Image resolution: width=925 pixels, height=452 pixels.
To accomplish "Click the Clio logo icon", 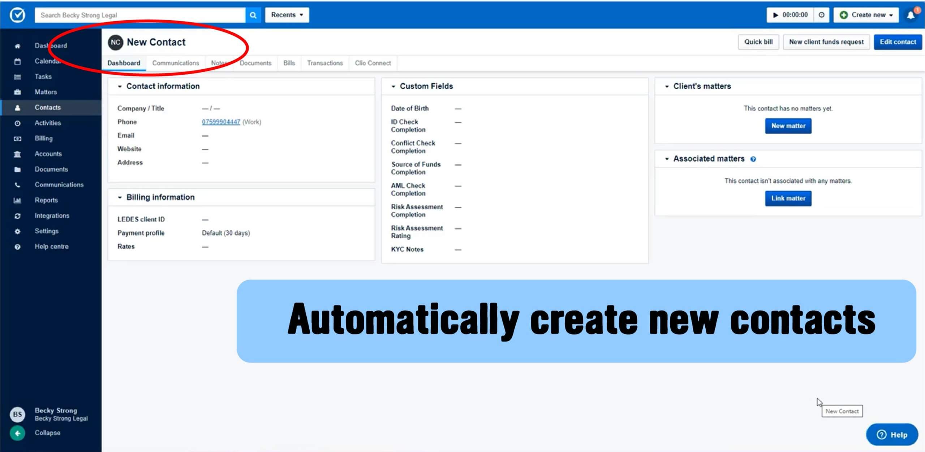I will (17, 15).
